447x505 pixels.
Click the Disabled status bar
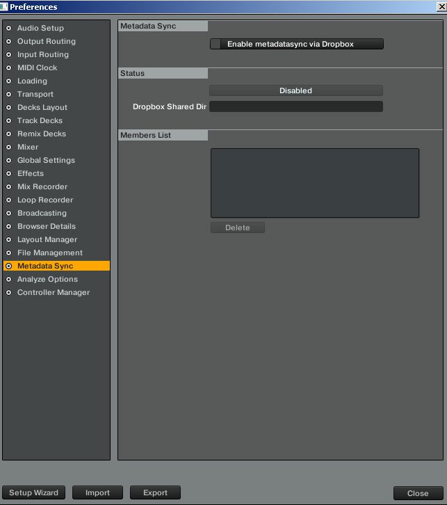tap(295, 91)
